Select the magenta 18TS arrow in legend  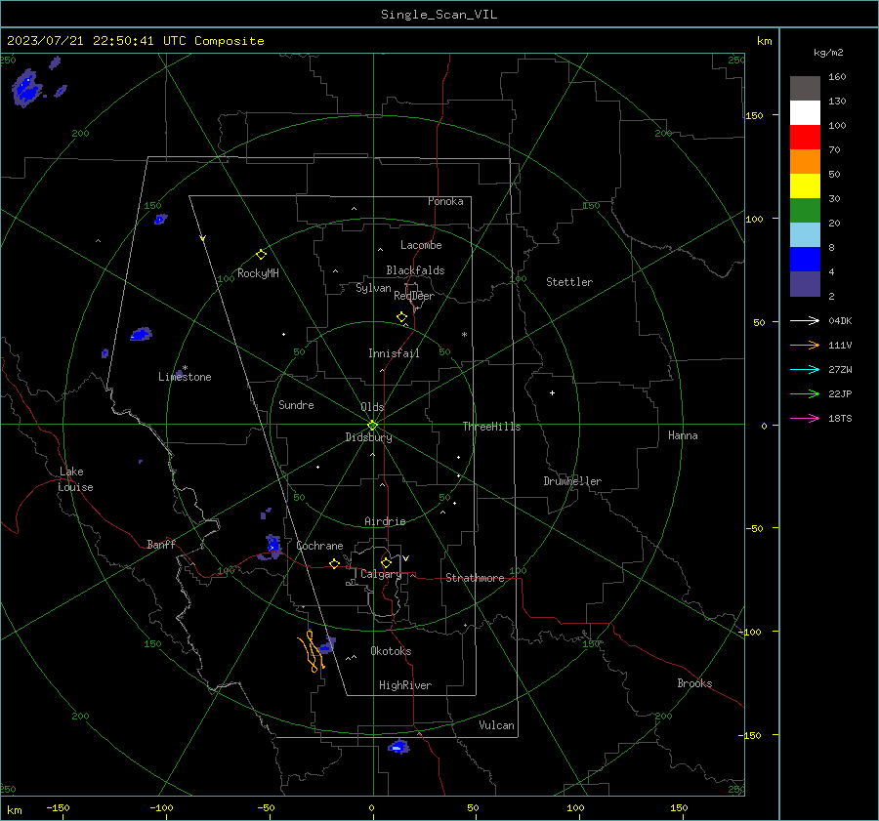tap(805, 418)
